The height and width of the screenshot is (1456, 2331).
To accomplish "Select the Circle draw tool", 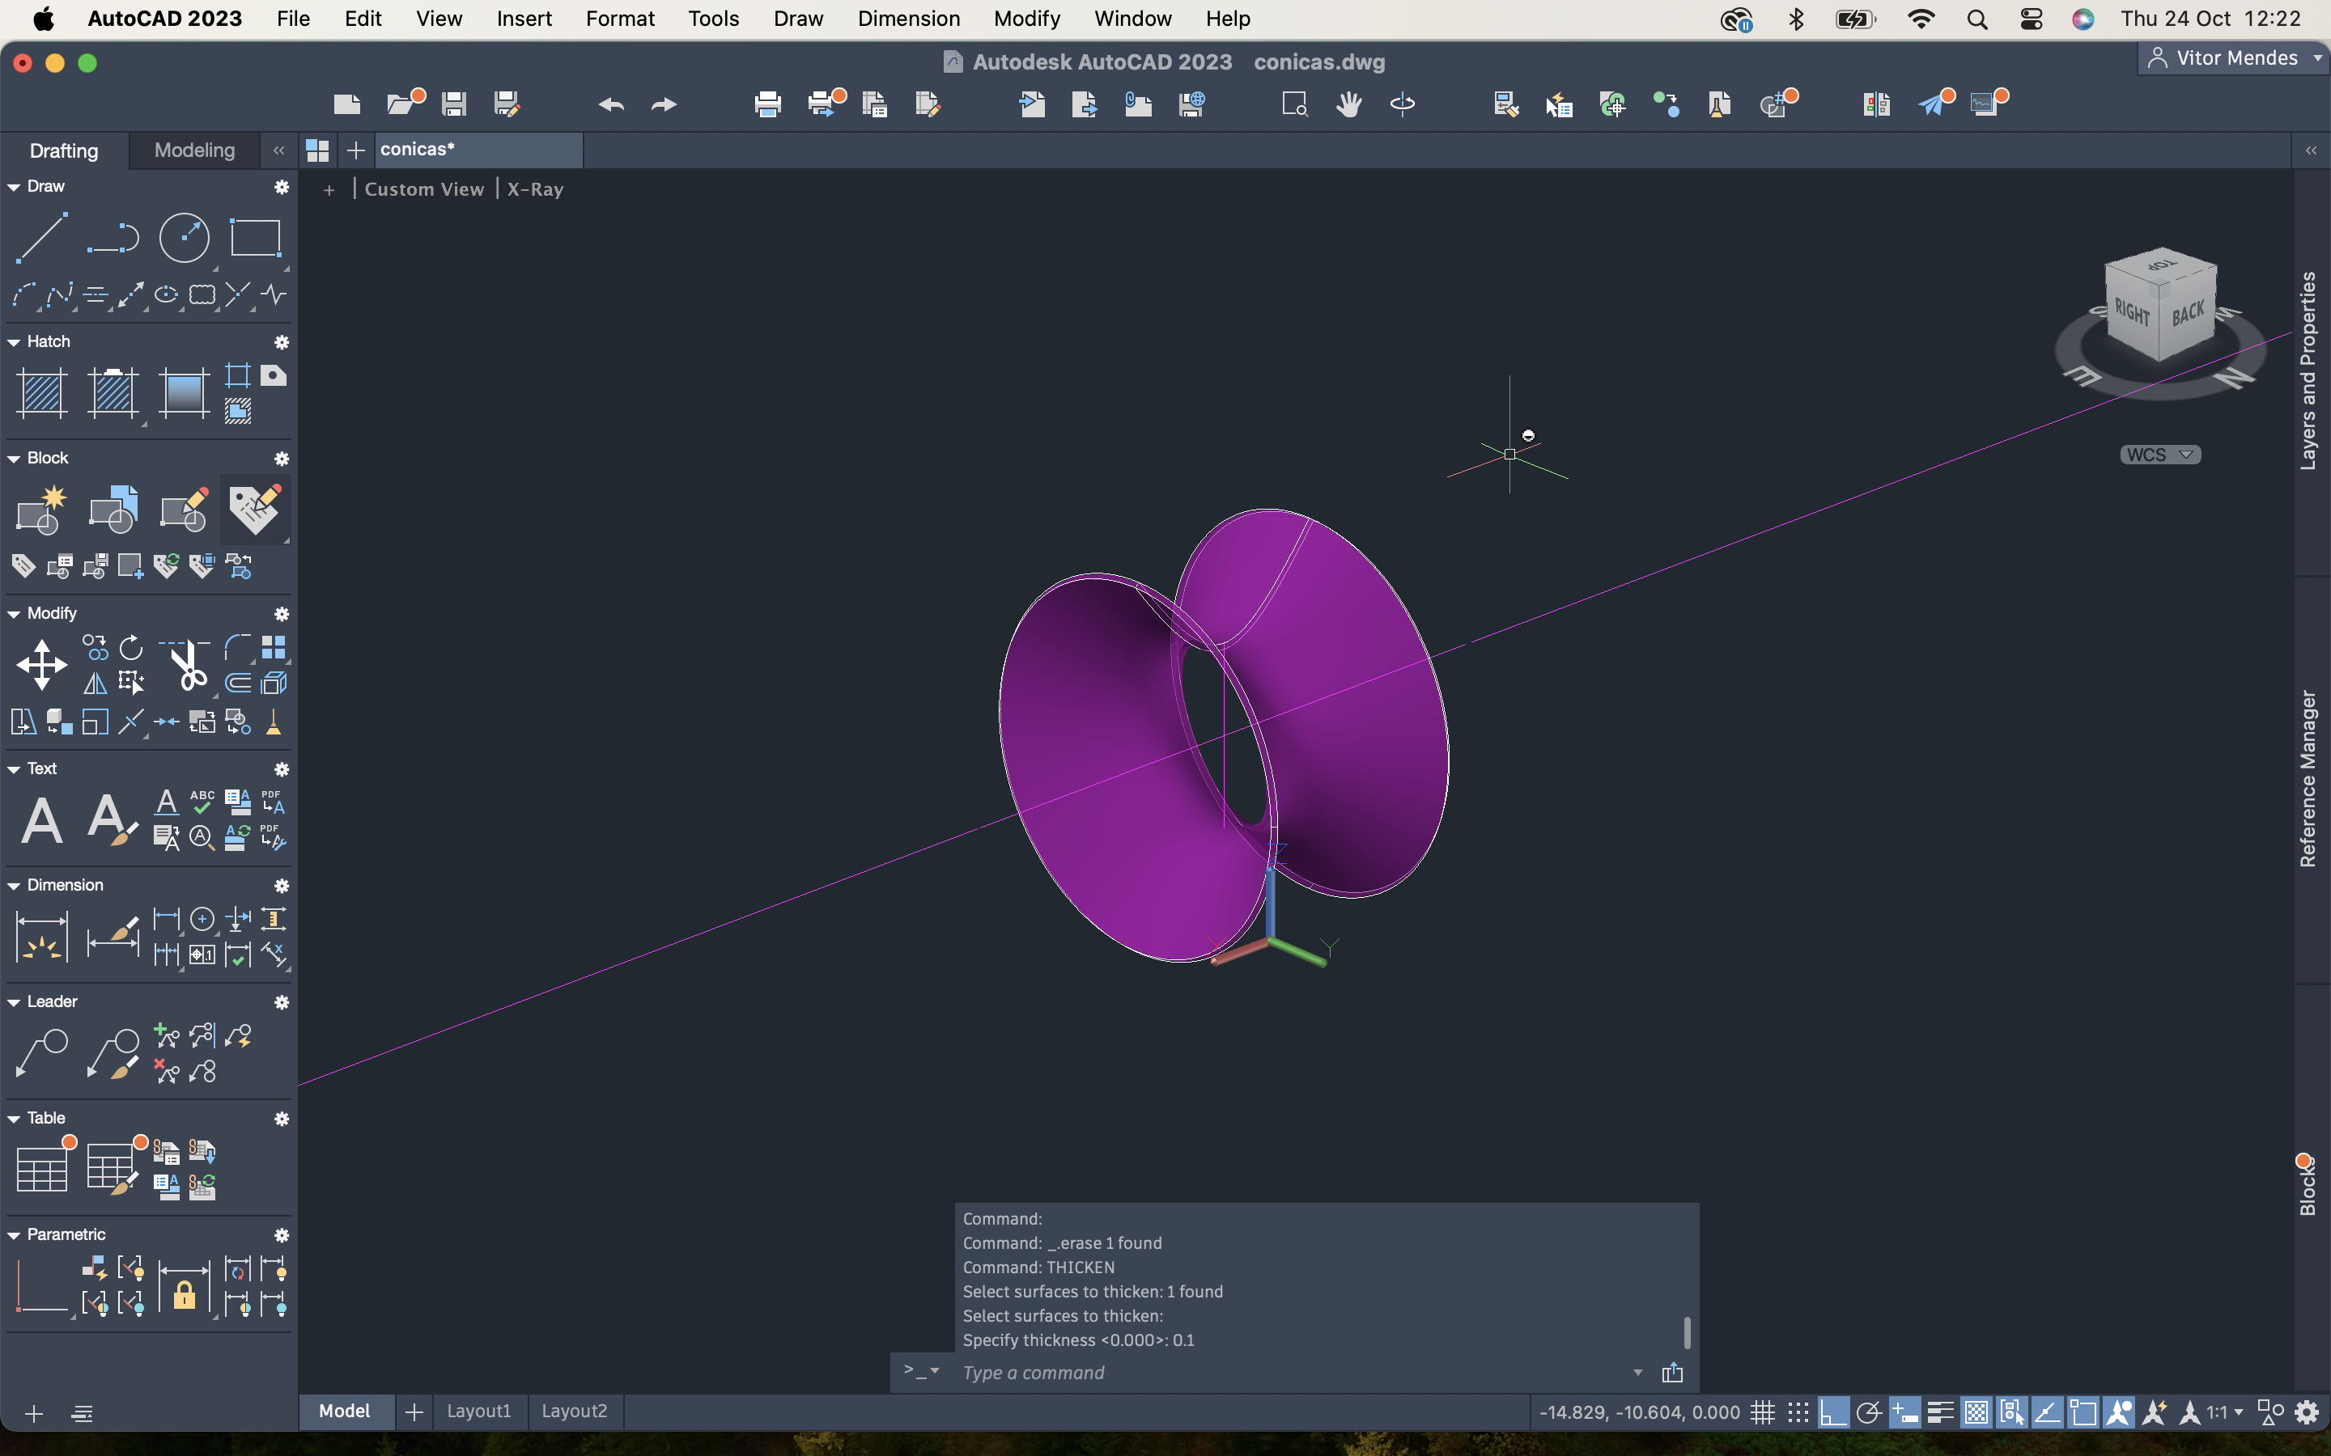I will pos(184,238).
